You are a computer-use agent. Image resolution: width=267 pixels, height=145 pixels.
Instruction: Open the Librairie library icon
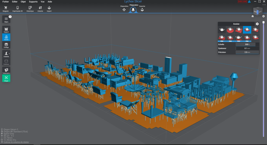(40, 9)
